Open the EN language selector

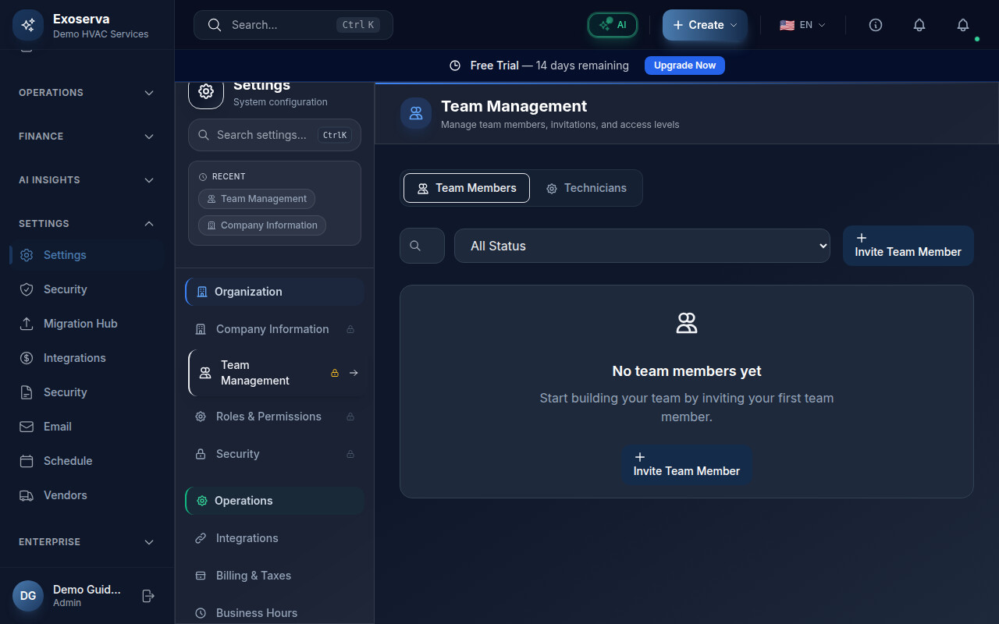click(x=802, y=25)
